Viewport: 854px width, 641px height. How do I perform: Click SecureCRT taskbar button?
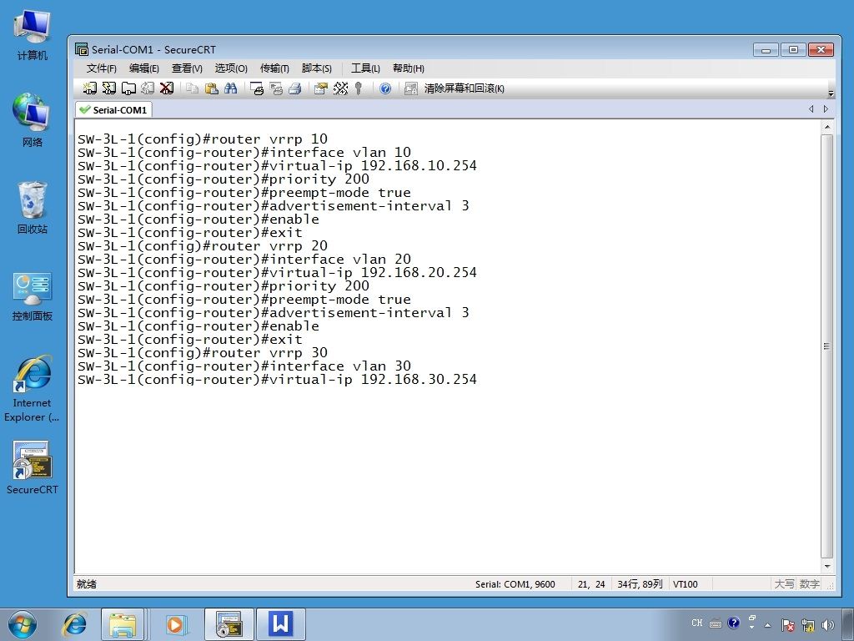(229, 624)
